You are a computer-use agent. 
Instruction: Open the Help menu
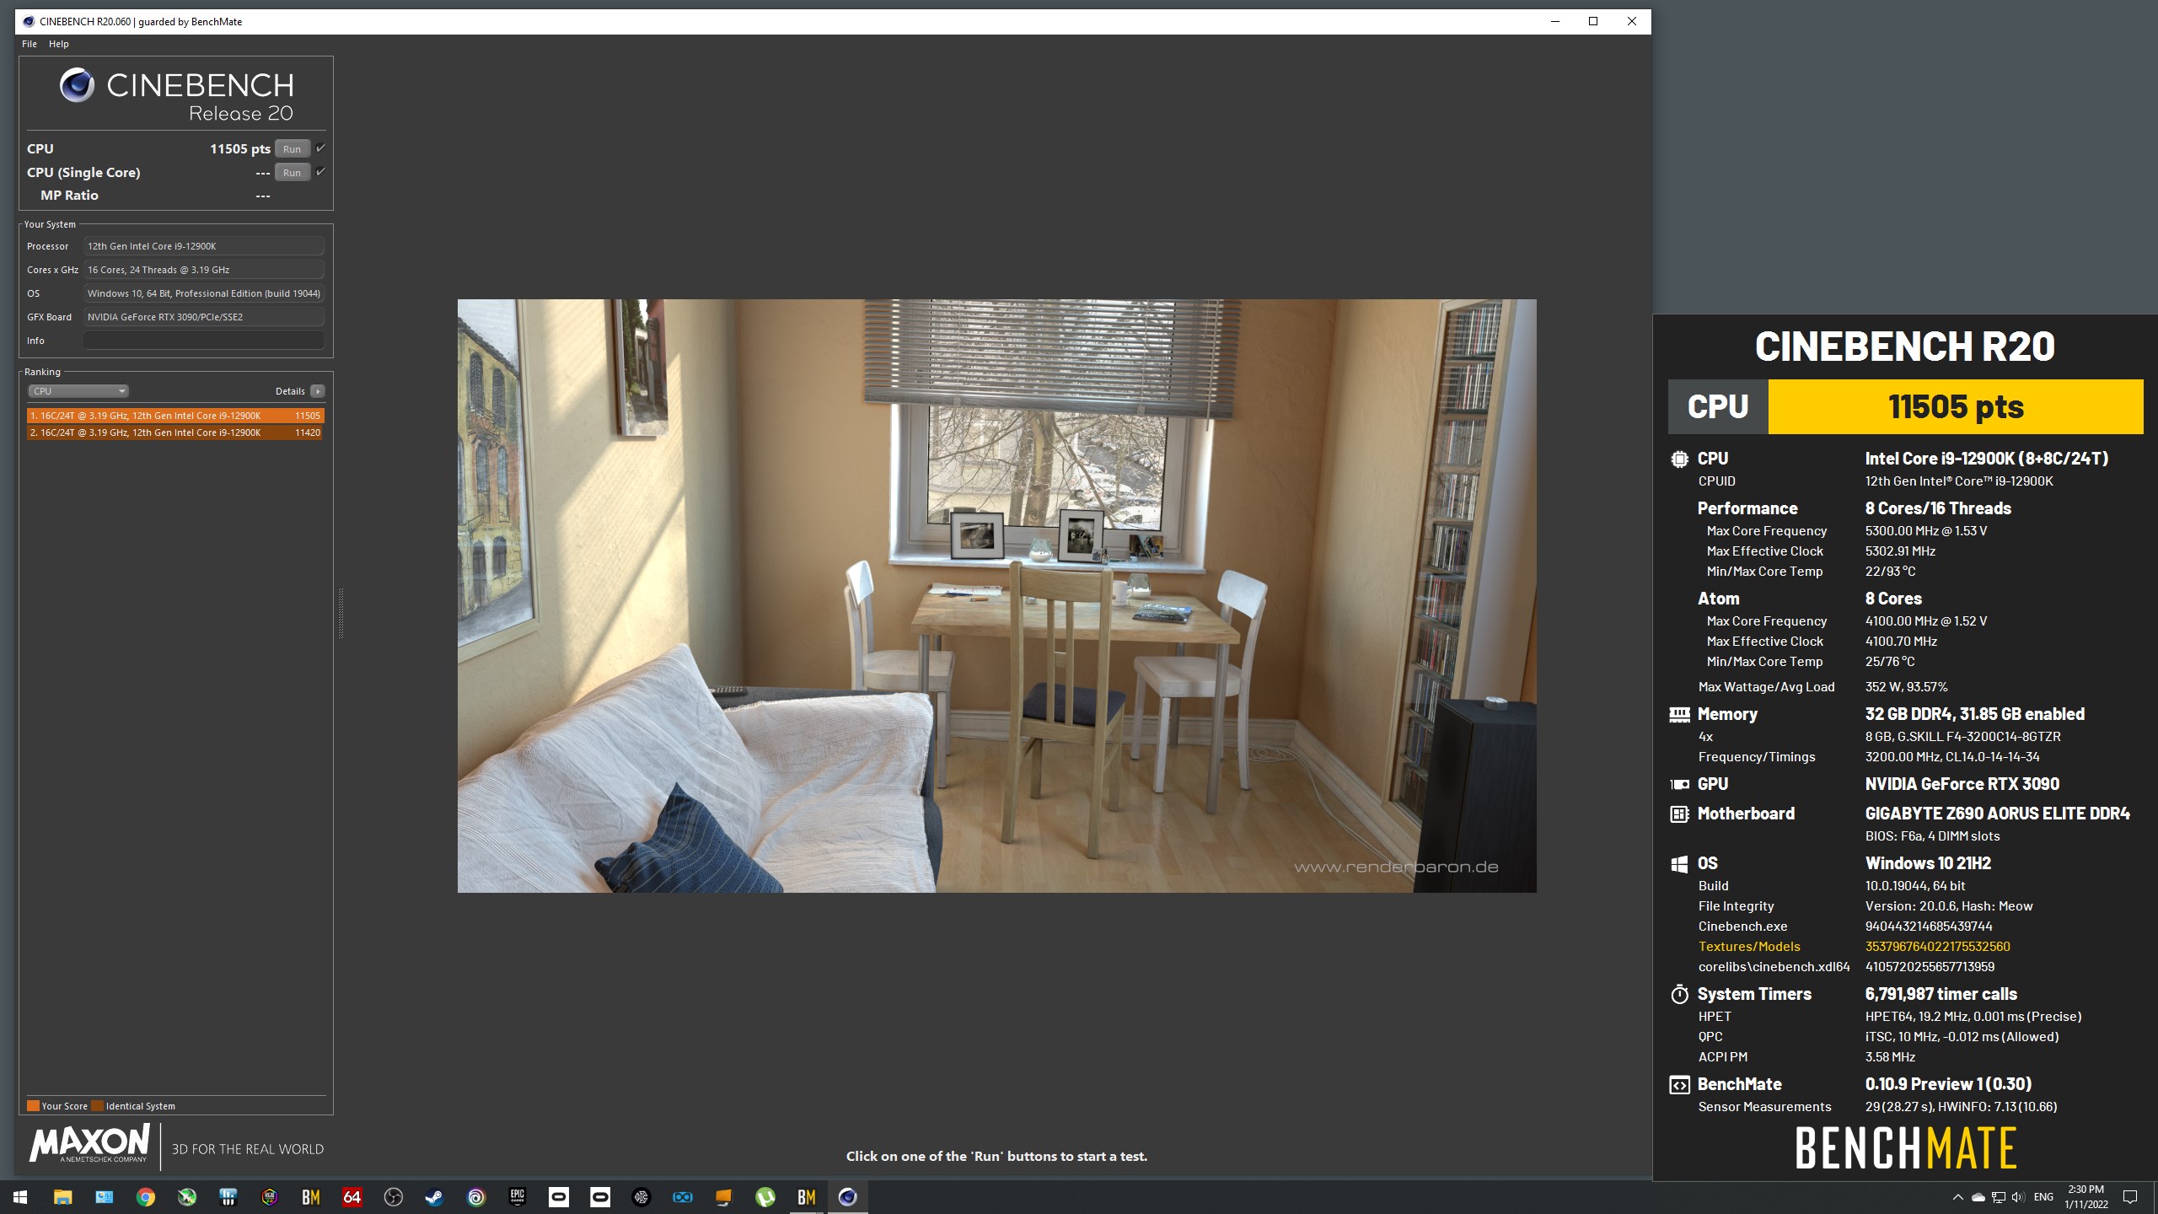point(59,44)
